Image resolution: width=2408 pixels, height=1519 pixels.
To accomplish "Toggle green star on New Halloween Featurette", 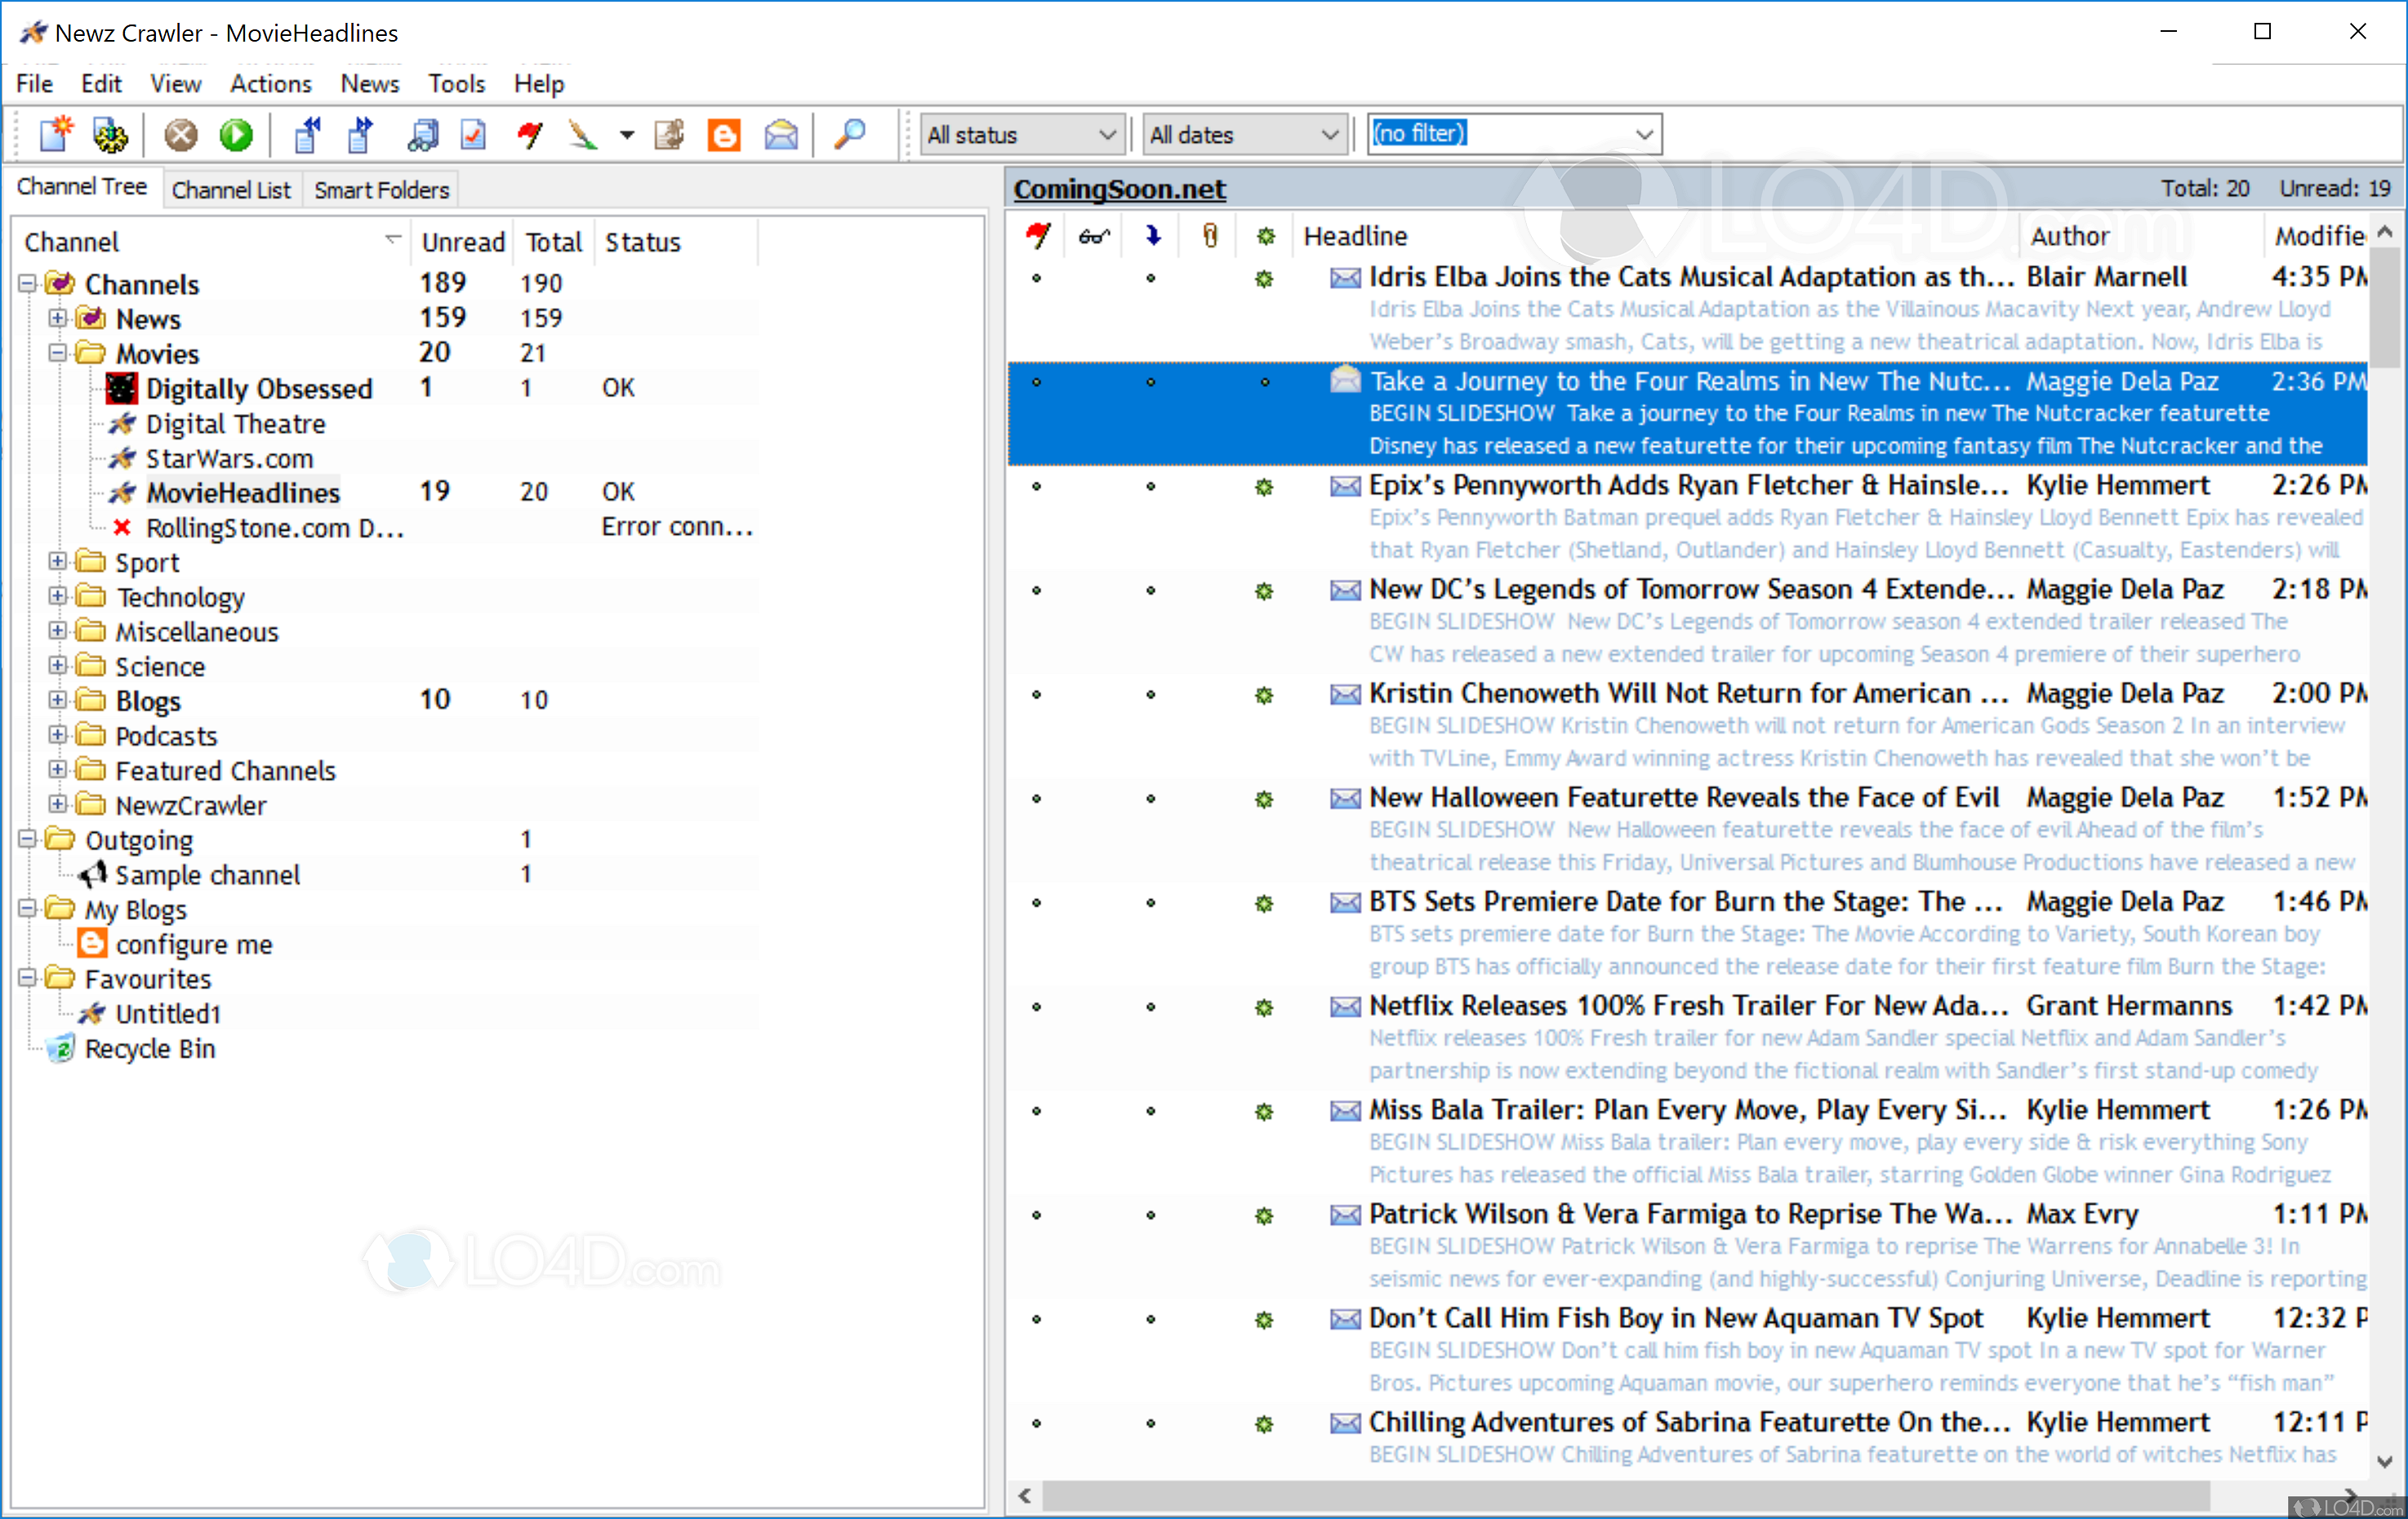I will (1264, 798).
